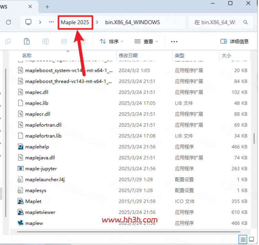Click the refresh icon in address bar
This screenshot has width=259, height=245.
point(9,22)
